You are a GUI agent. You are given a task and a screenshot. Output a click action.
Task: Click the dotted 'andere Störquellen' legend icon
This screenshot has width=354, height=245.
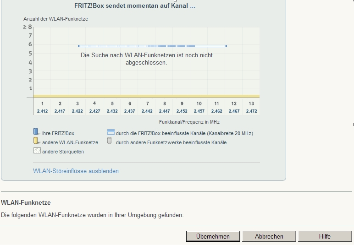(x=37, y=151)
